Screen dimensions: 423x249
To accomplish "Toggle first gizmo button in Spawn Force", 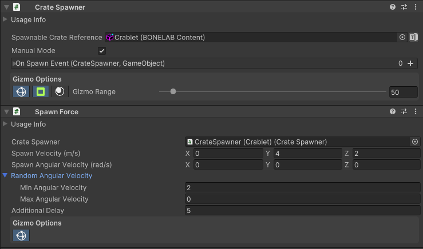I will coord(21,235).
